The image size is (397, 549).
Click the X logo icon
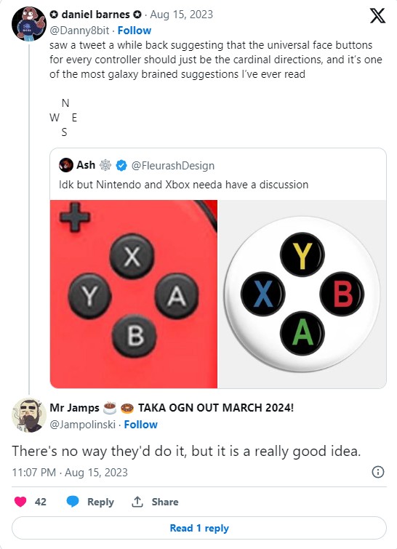click(377, 16)
